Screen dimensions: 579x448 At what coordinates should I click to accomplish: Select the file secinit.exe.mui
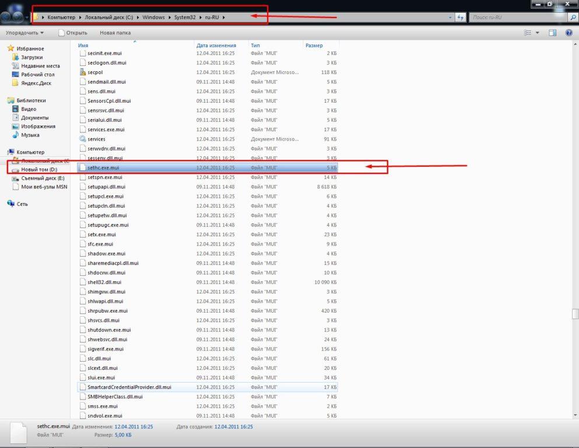point(208,53)
